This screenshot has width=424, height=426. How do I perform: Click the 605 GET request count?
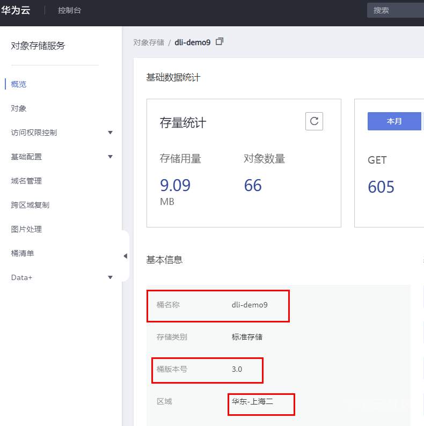(x=381, y=187)
